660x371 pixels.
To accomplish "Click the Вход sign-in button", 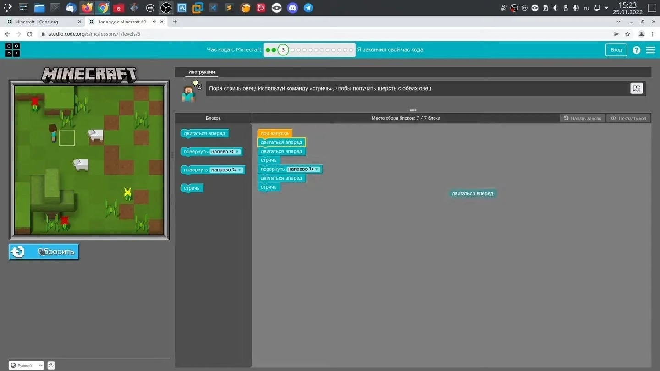I will pos(616,49).
